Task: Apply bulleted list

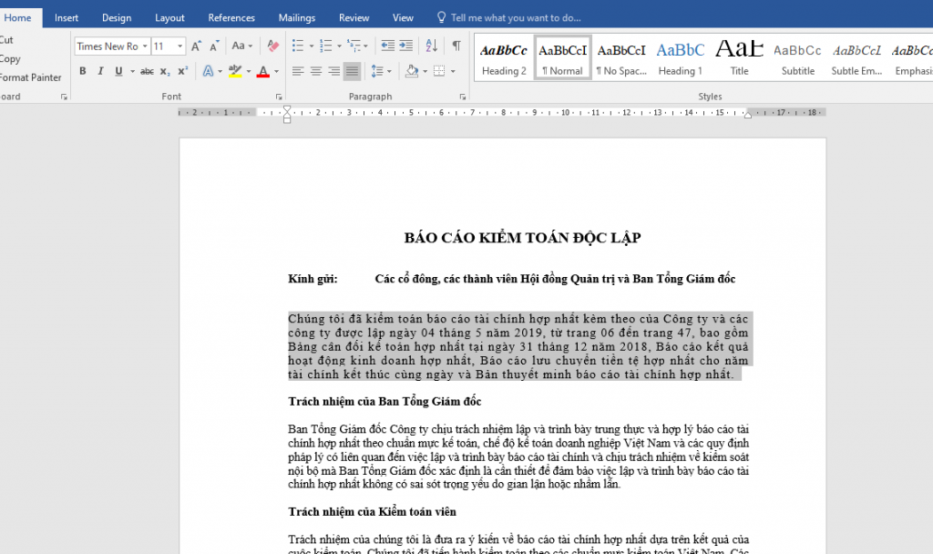Action: (x=298, y=46)
